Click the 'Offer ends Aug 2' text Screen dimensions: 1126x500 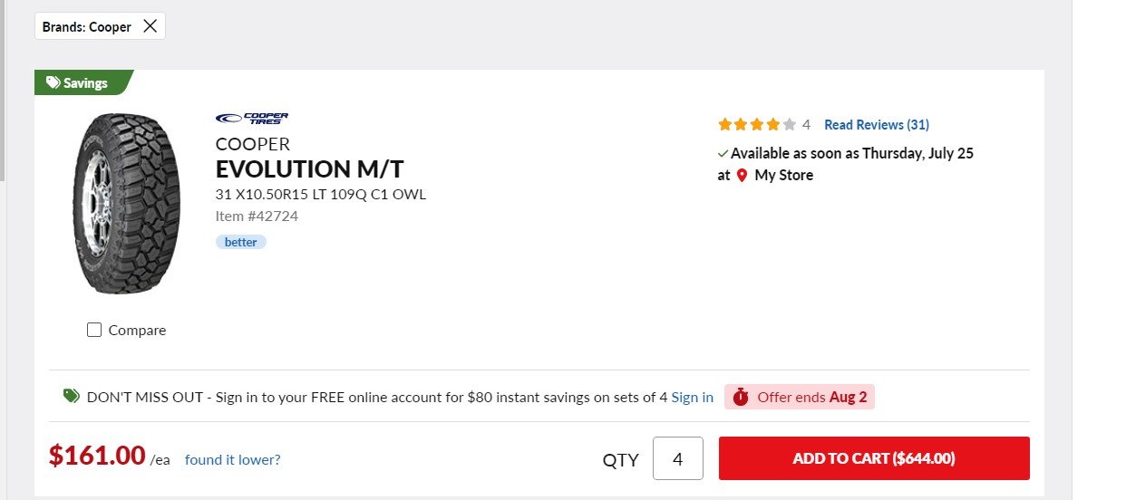coord(811,397)
